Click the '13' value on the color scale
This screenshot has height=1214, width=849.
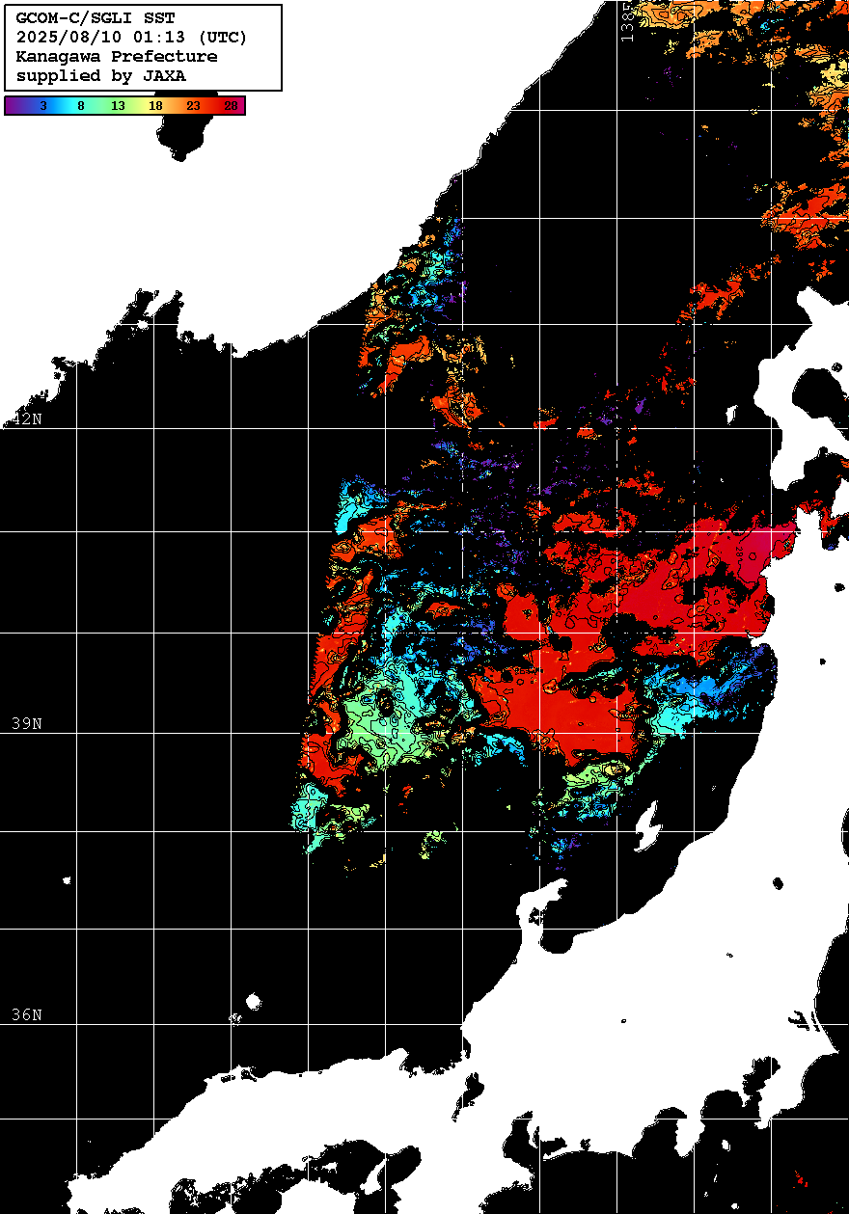click(118, 106)
